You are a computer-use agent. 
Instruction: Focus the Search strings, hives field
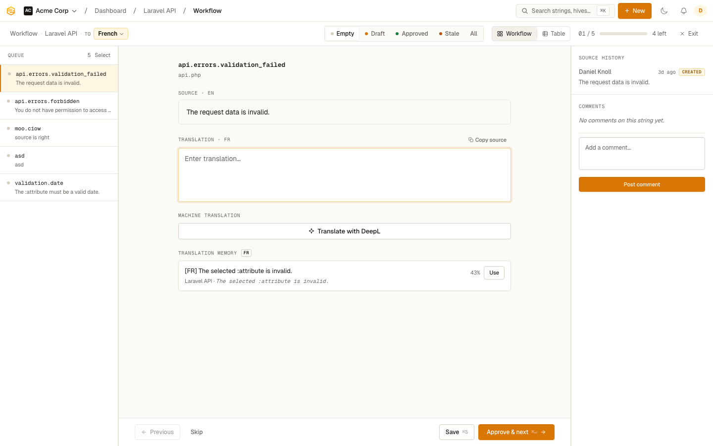(565, 11)
